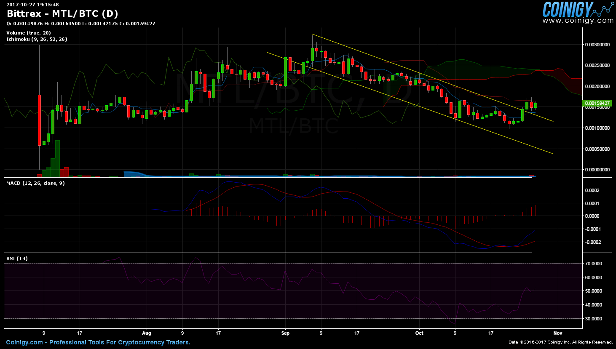The width and height of the screenshot is (616, 349).
Task: Click RSI axis value 70.0000
Action: [x=593, y=264]
